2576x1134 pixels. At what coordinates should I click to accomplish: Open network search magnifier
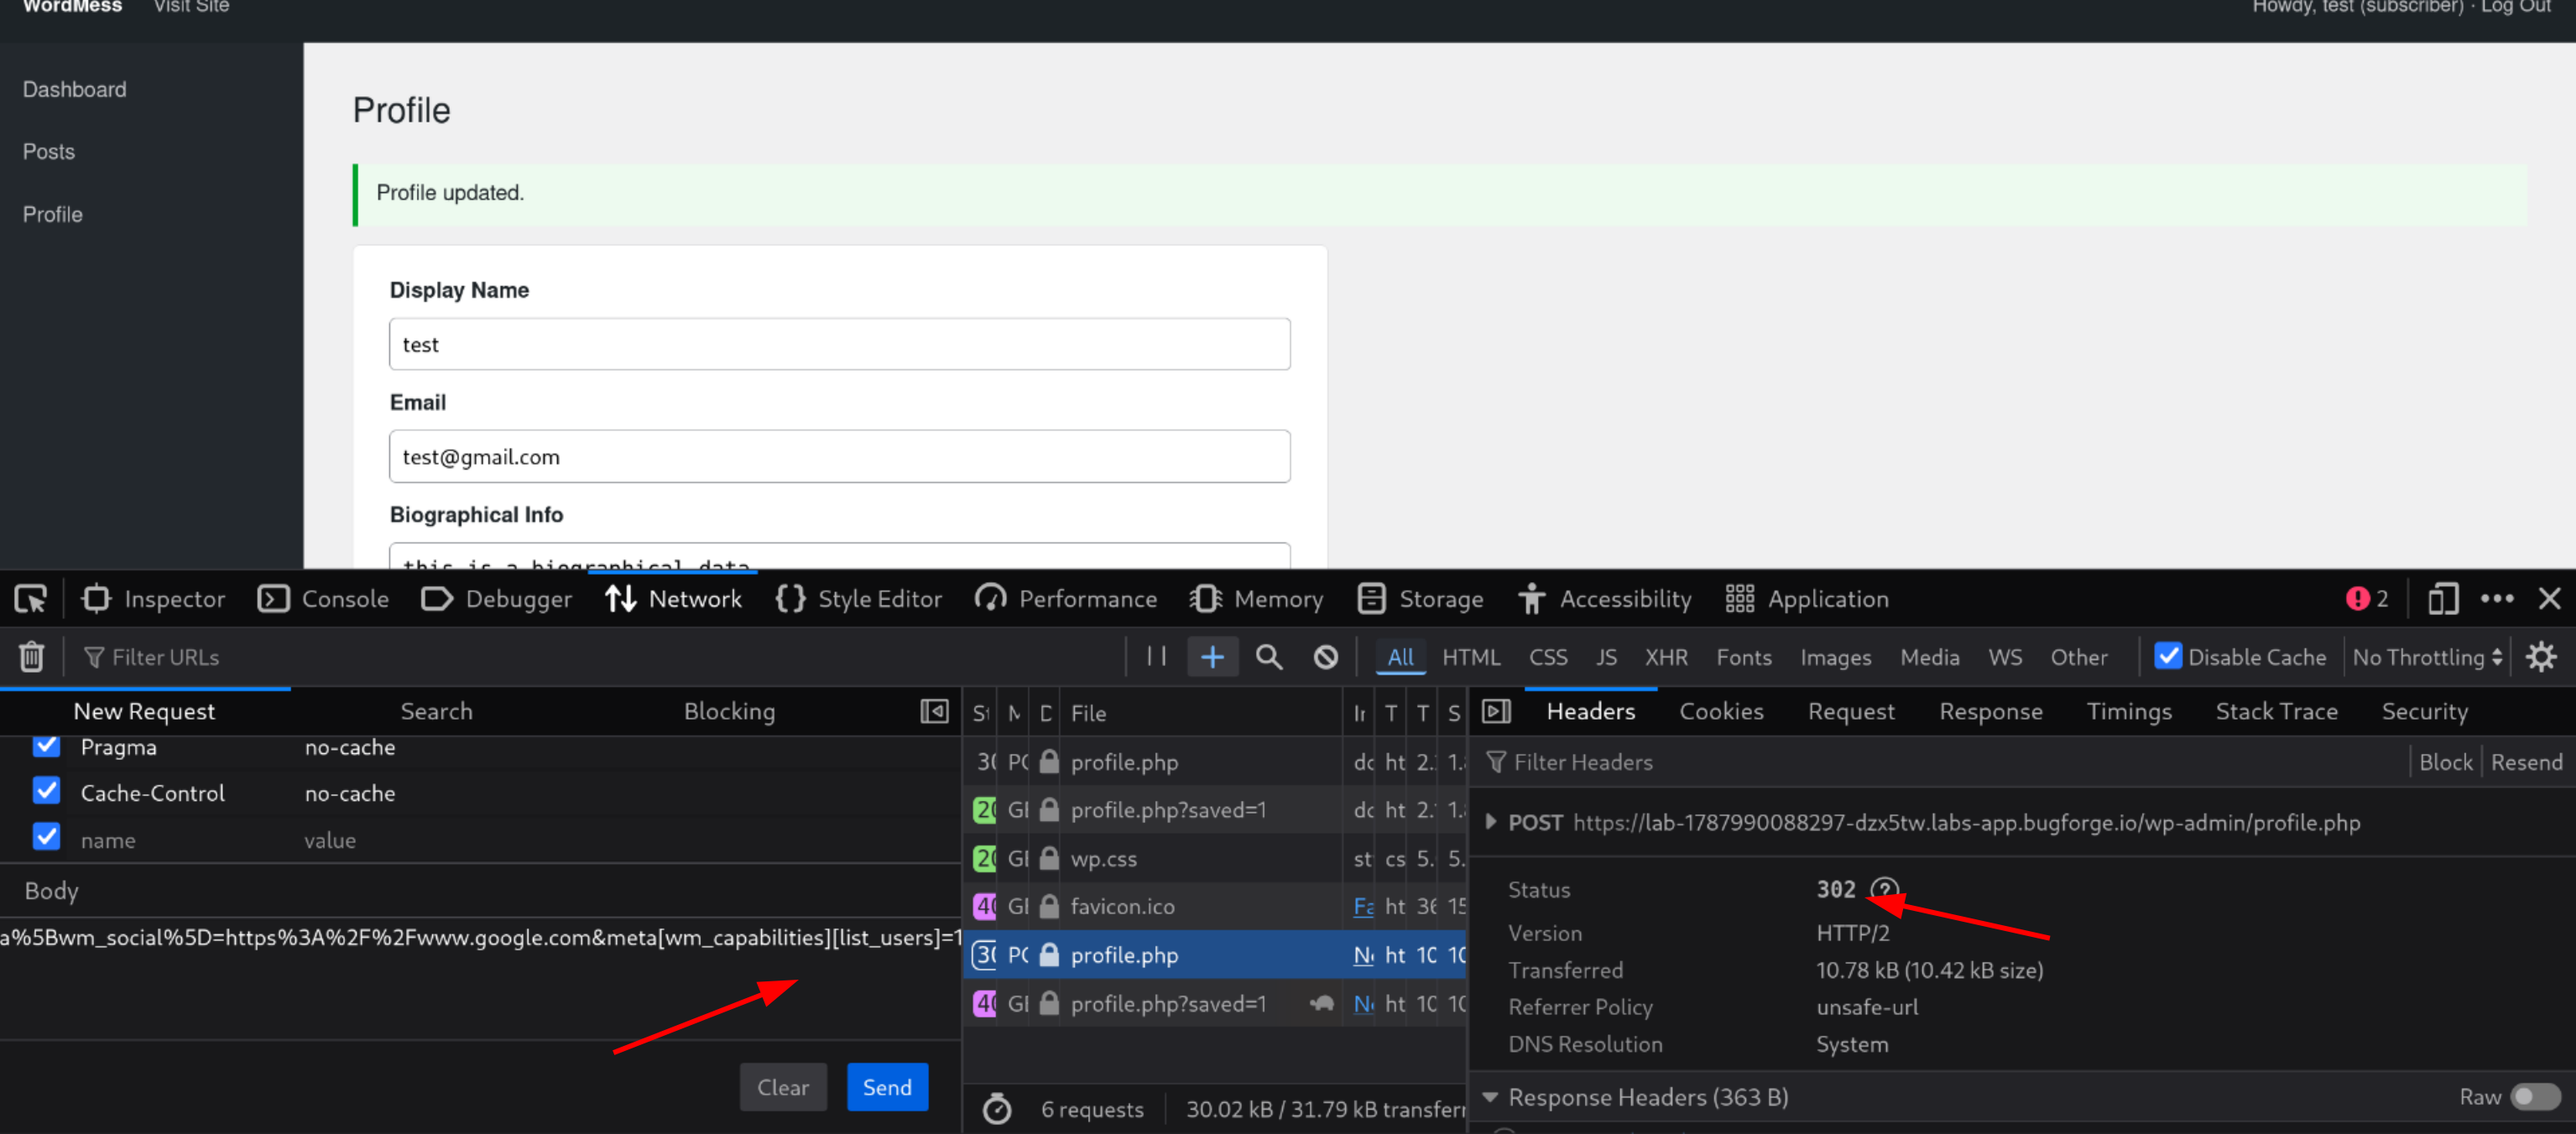click(x=1269, y=657)
